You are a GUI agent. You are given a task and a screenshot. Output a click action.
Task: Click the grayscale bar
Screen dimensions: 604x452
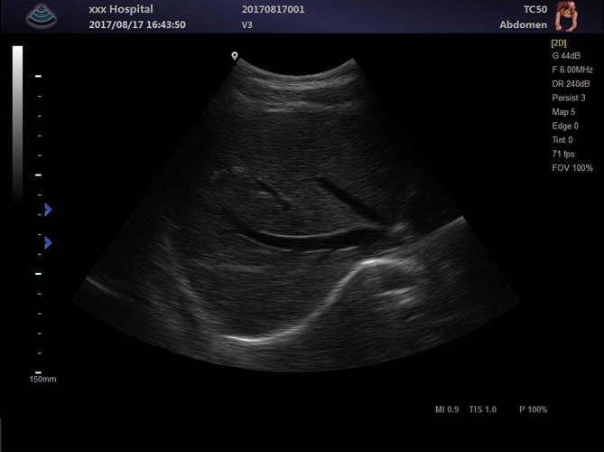(x=17, y=126)
